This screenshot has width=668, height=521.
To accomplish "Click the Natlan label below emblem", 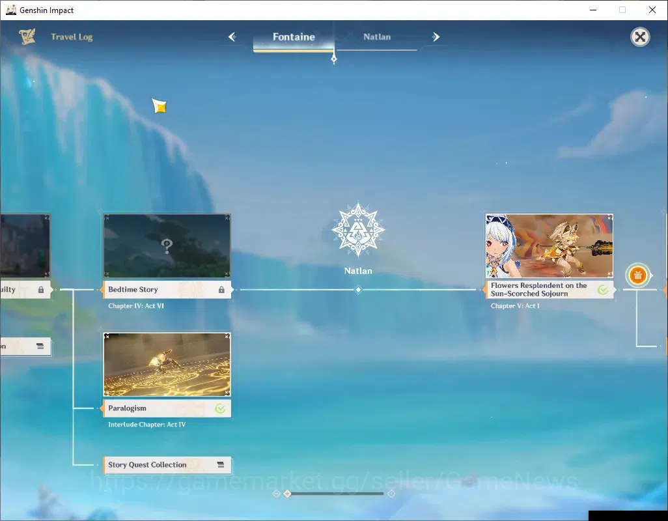I will (x=358, y=271).
